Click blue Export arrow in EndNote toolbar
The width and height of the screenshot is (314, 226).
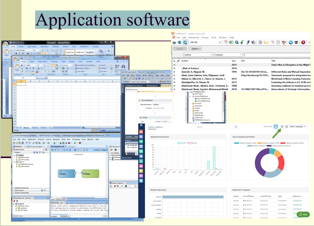(248, 42)
